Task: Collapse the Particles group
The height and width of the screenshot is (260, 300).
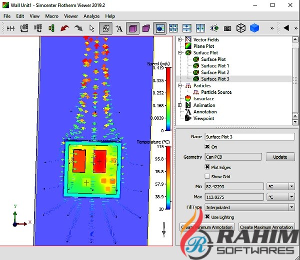Action: tap(179, 85)
